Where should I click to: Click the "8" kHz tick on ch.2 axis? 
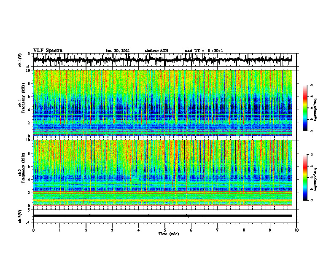[30, 153]
